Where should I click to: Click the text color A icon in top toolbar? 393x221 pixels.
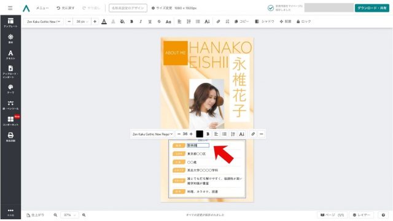pyautogui.click(x=104, y=21)
